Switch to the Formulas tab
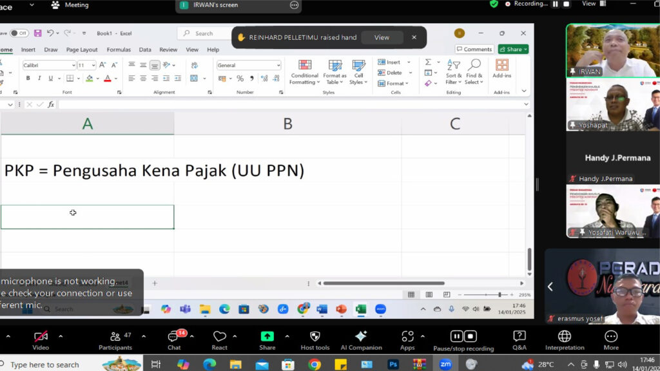 119,50
